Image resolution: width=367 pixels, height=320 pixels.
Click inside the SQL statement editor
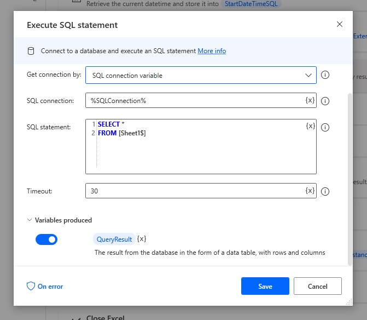coord(201,146)
